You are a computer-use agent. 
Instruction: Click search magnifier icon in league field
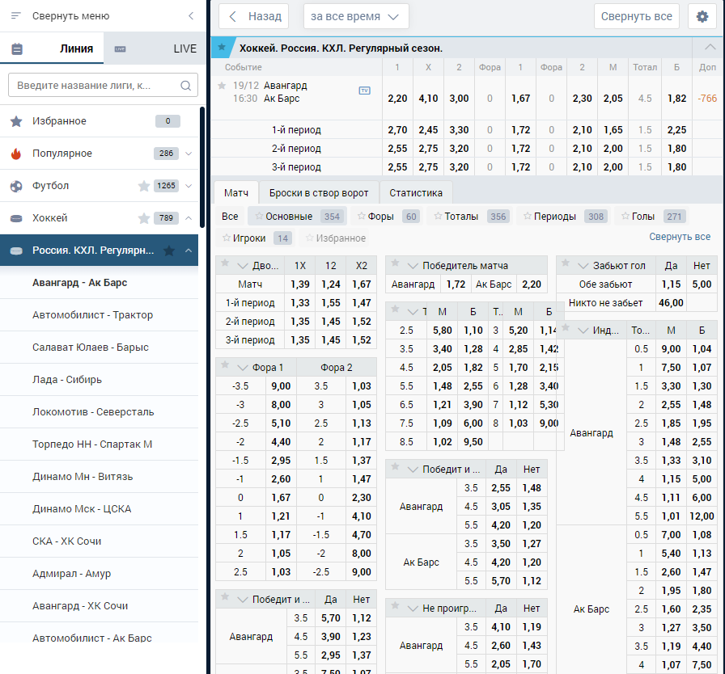186,86
